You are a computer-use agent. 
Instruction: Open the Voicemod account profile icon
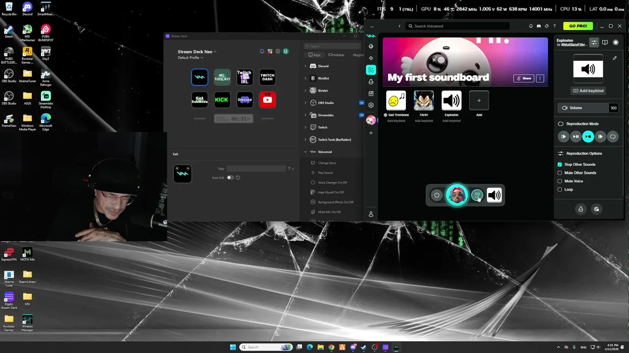tap(371, 214)
